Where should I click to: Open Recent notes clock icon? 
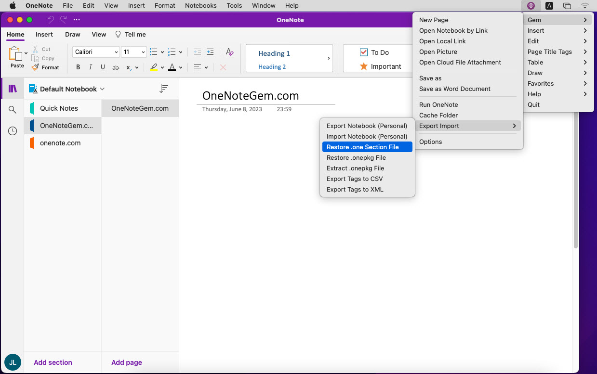point(13,131)
